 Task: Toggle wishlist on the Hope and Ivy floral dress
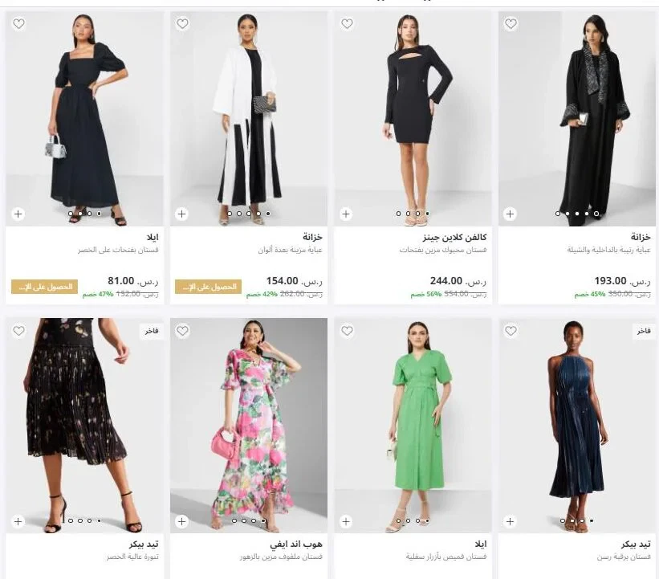coord(183,330)
